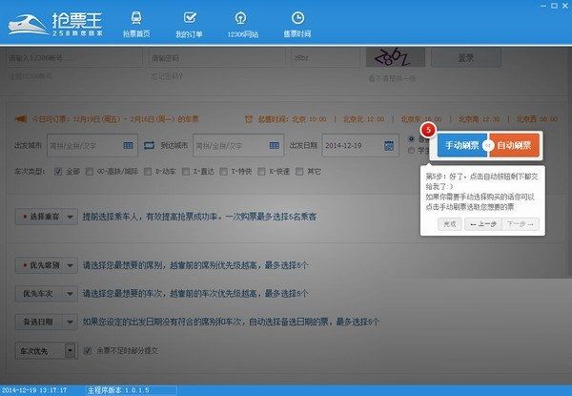Click the alarm clock sale time icon
Image resolution: width=572 pixels, height=396 pixels.
249,119
